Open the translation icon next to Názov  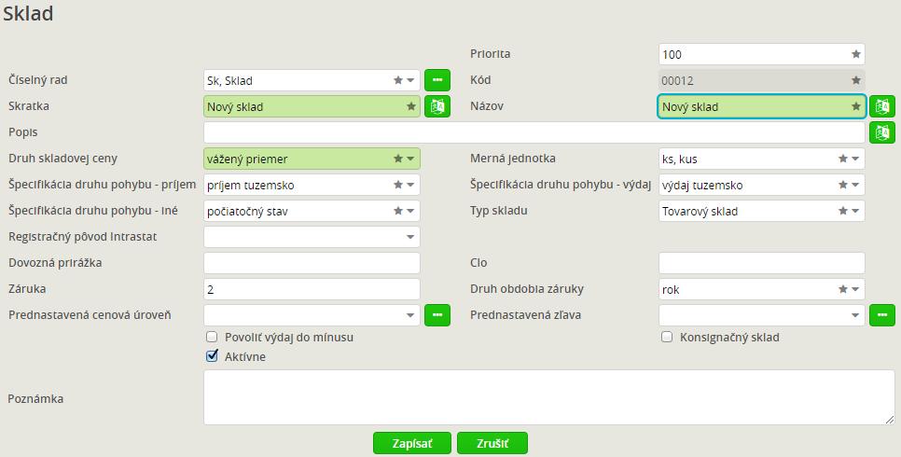pyautogui.click(x=882, y=106)
